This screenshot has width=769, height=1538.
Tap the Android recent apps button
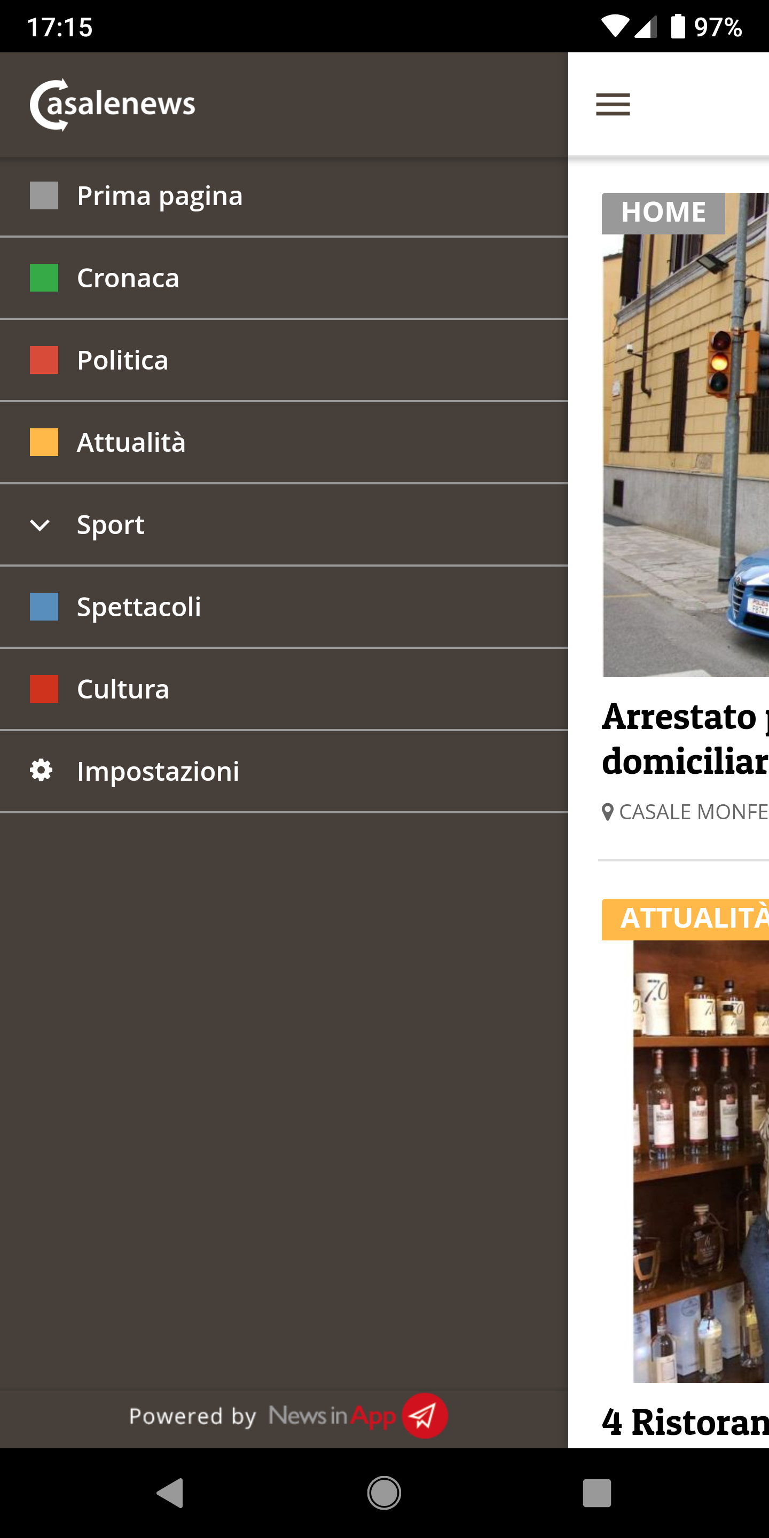(x=597, y=1493)
